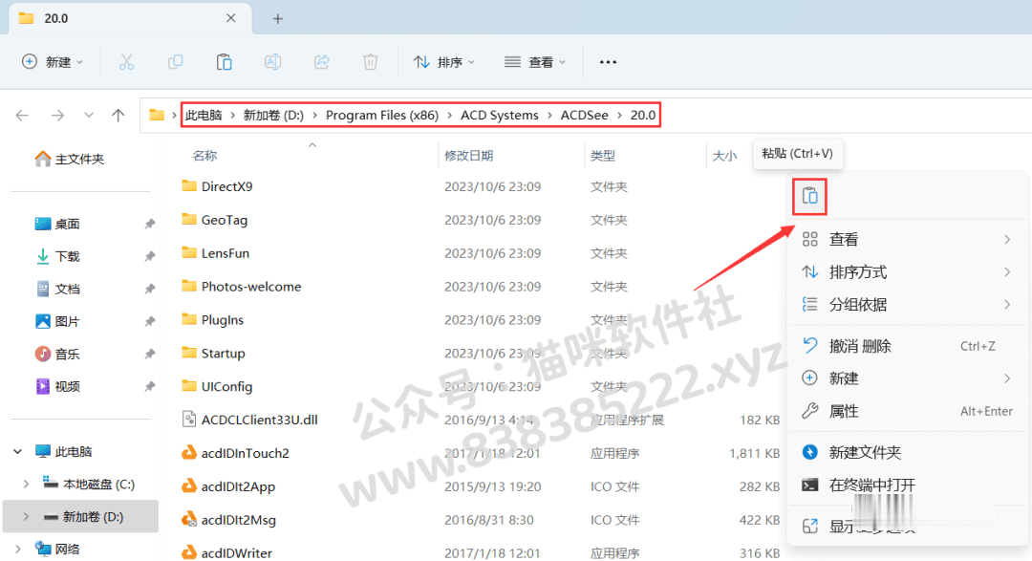Click the Cut scissors icon in toolbar
The image size is (1032, 561).
tap(126, 62)
